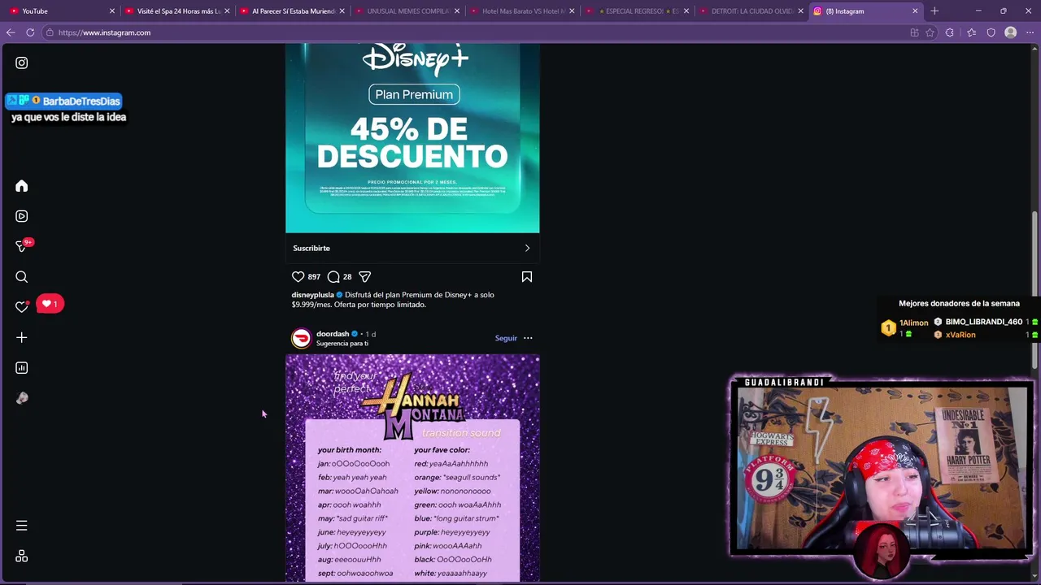Open doordash username link
Image resolution: width=1041 pixels, height=585 pixels.
click(x=333, y=334)
